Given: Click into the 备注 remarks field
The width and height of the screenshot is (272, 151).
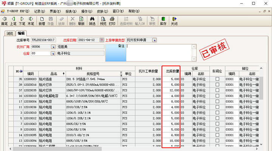Looking at the screenshot, I should click(x=159, y=53).
